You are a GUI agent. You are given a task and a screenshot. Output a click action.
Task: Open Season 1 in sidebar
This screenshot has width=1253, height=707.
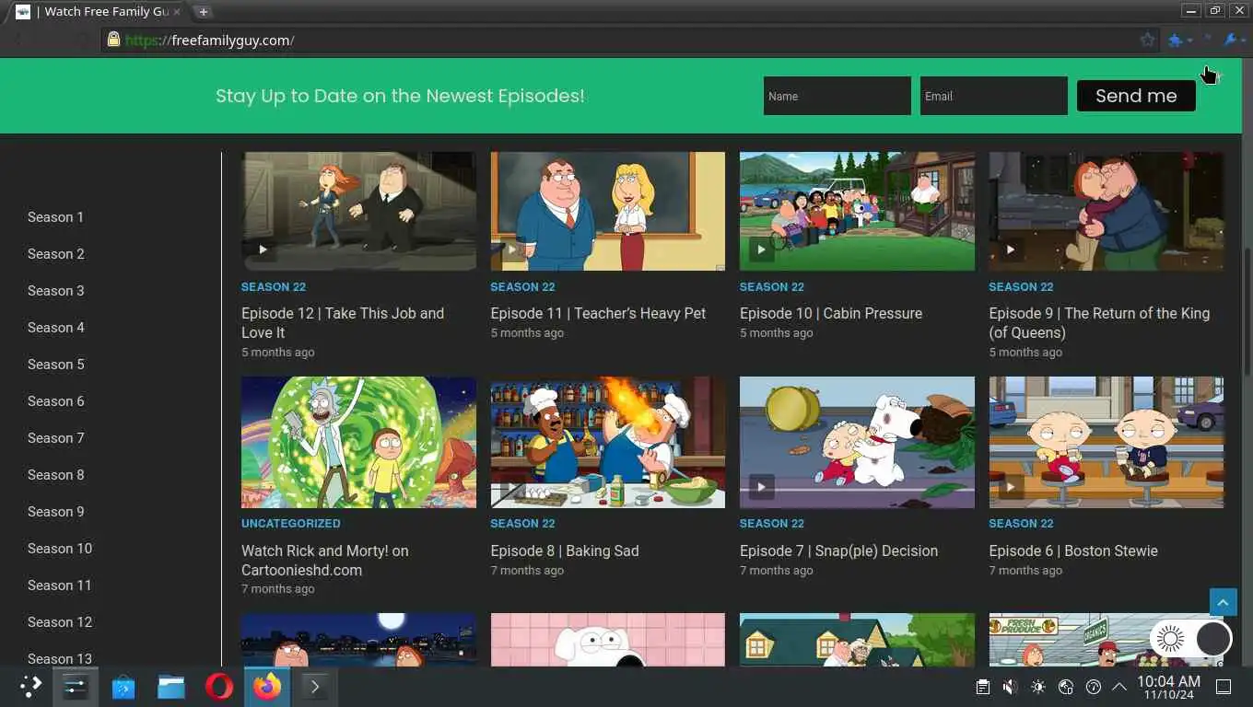tap(55, 217)
